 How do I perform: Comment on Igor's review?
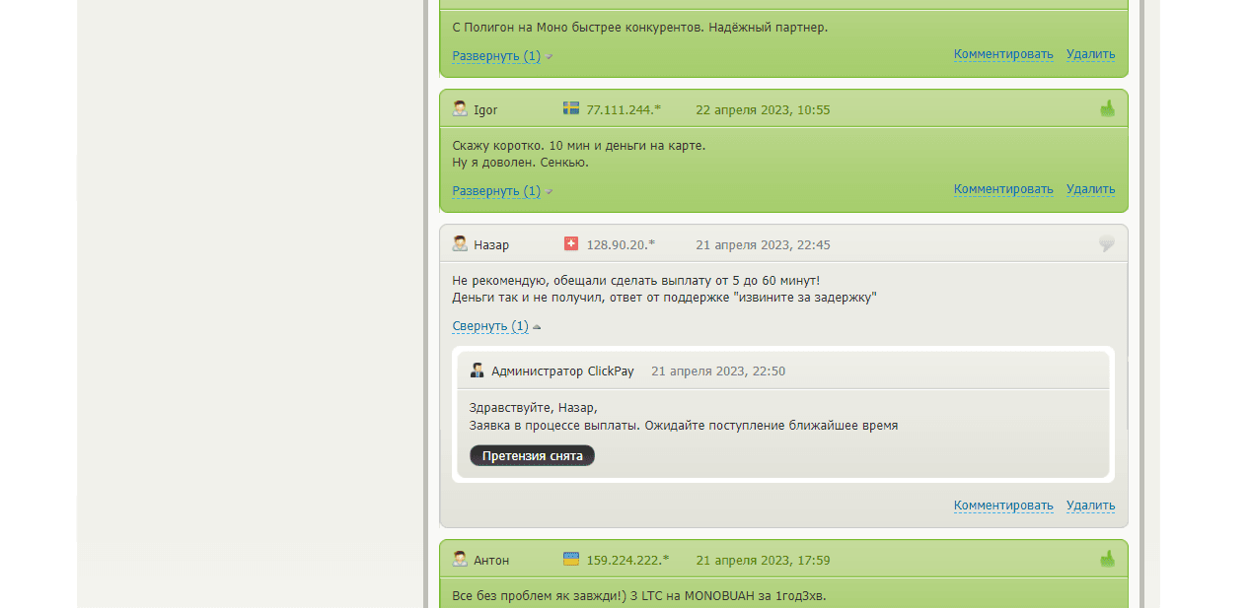[x=1002, y=189]
